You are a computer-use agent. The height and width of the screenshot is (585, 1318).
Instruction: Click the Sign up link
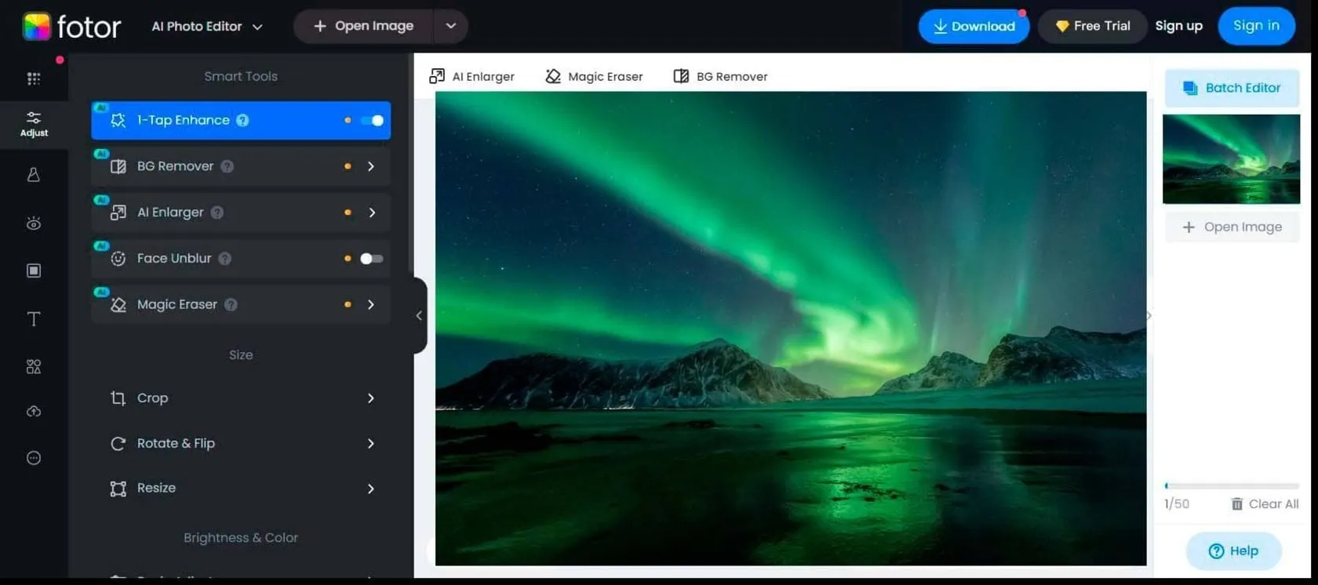[1178, 26]
